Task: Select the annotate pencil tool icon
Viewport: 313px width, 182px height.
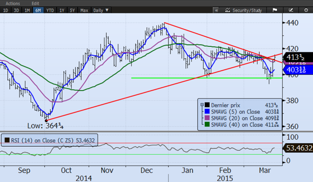Action: 290,10
